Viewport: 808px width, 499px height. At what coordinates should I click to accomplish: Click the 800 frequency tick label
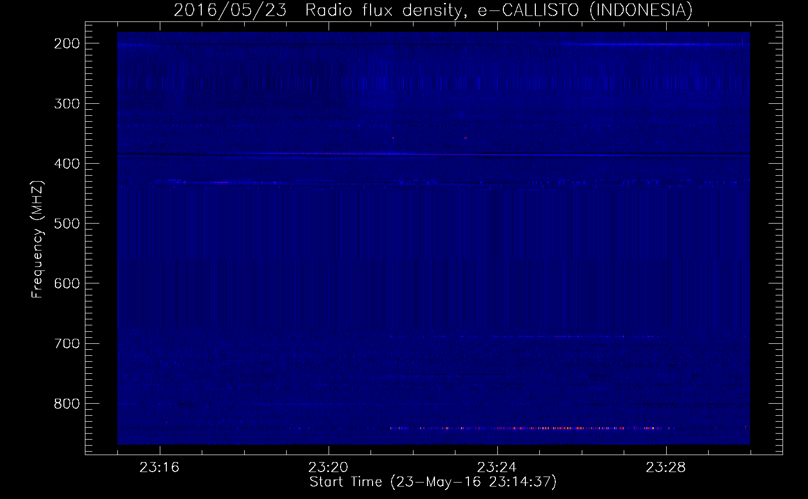pyautogui.click(x=66, y=403)
